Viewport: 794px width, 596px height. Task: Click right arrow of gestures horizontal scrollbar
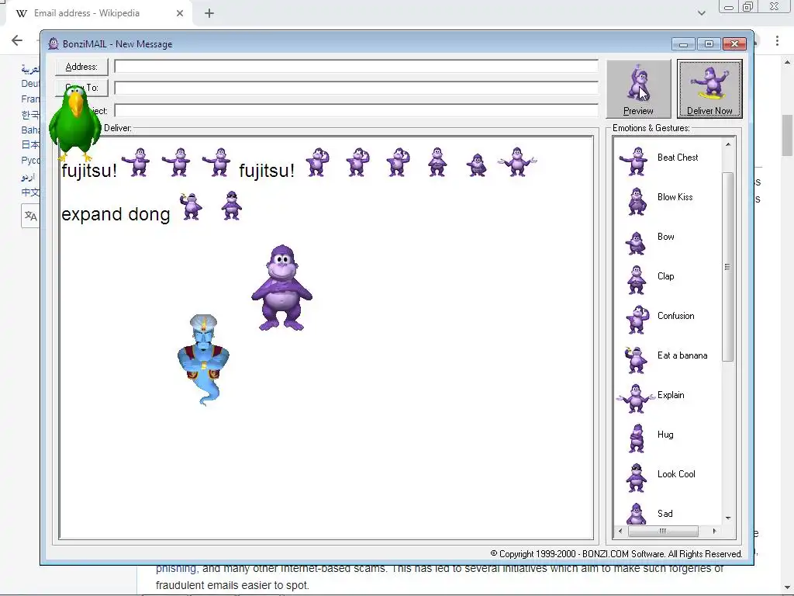(x=714, y=531)
